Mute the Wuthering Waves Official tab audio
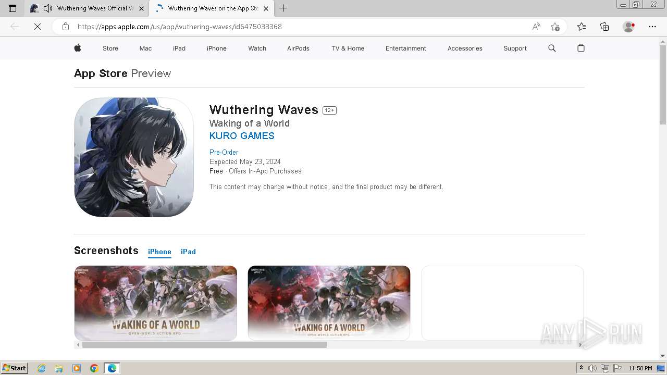Screen dimensions: 667x375 click(48, 8)
